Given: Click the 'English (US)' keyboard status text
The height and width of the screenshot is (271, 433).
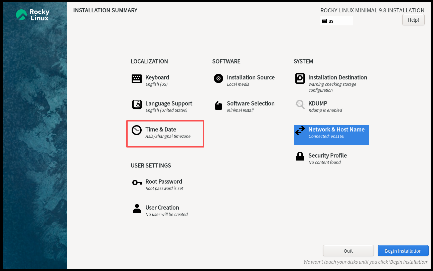Looking at the screenshot, I should tap(156, 84).
